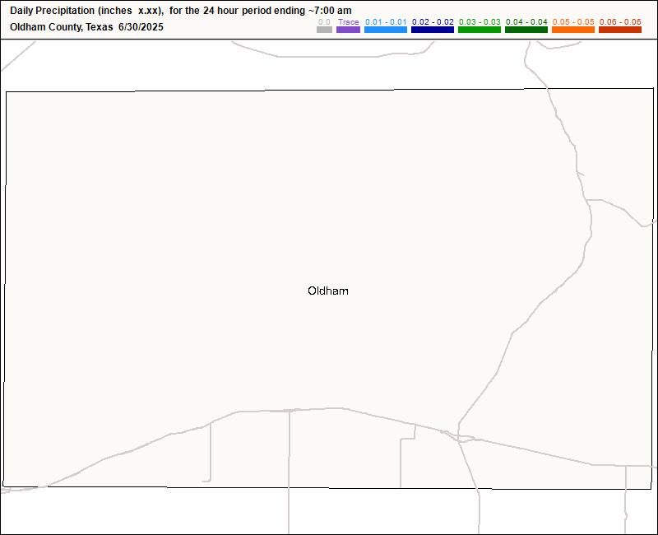This screenshot has height=535, width=658.
Task: Click the 0.03 - 0.03 legend label
Action: coord(480,22)
